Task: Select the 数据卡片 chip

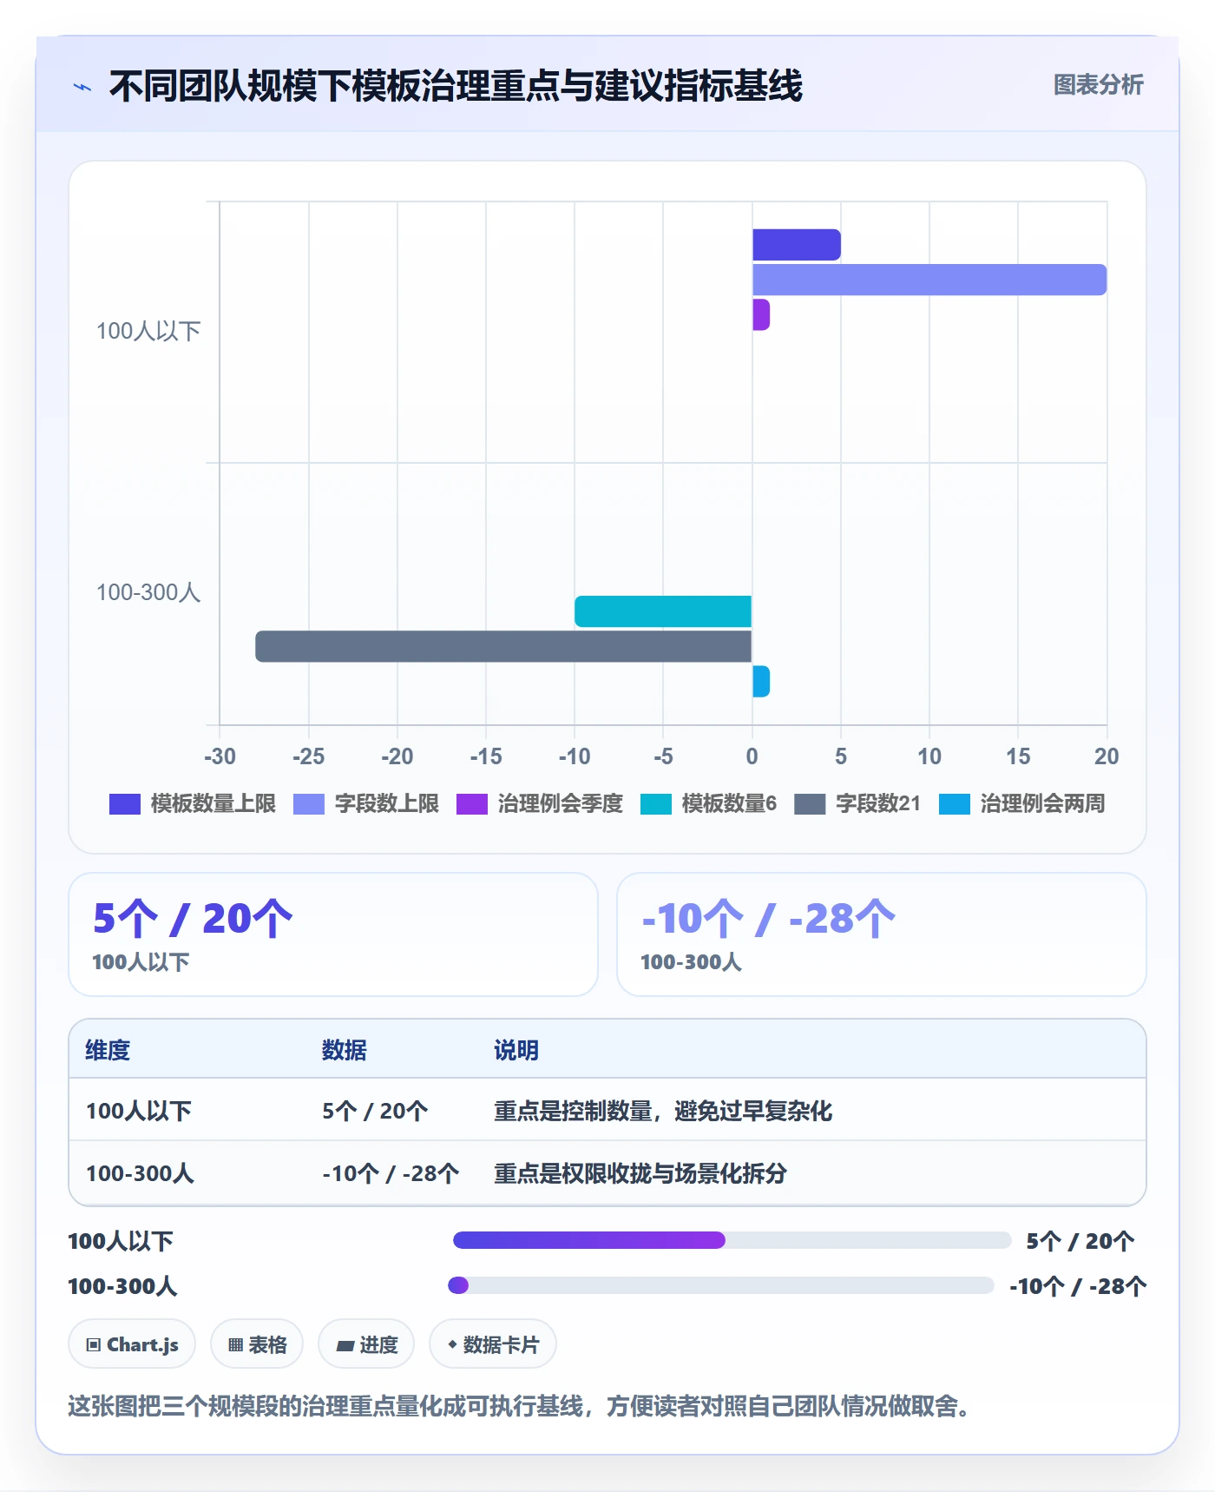Action: 493,1344
